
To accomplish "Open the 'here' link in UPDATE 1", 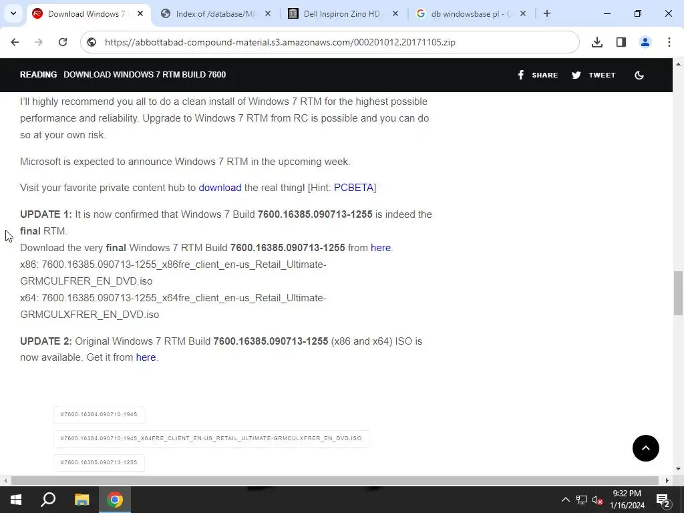I will point(380,248).
